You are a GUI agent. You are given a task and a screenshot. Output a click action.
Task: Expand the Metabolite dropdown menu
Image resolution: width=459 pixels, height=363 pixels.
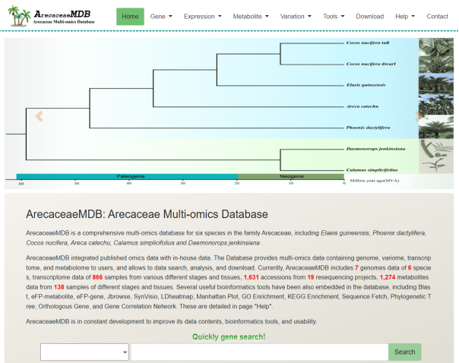click(x=251, y=17)
